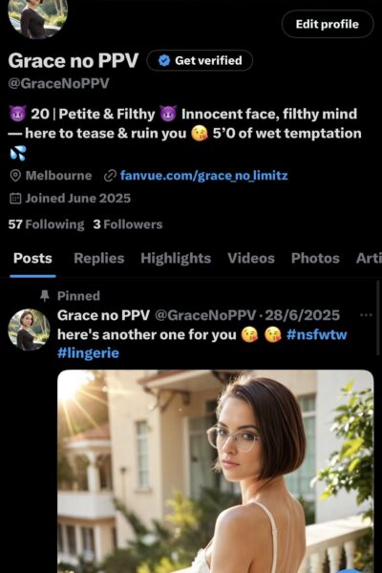Click the Edit profile button

coord(328,24)
